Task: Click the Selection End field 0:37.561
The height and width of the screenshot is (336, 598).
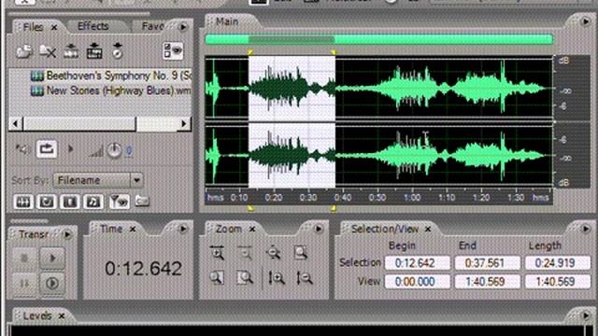Action: 487,263
